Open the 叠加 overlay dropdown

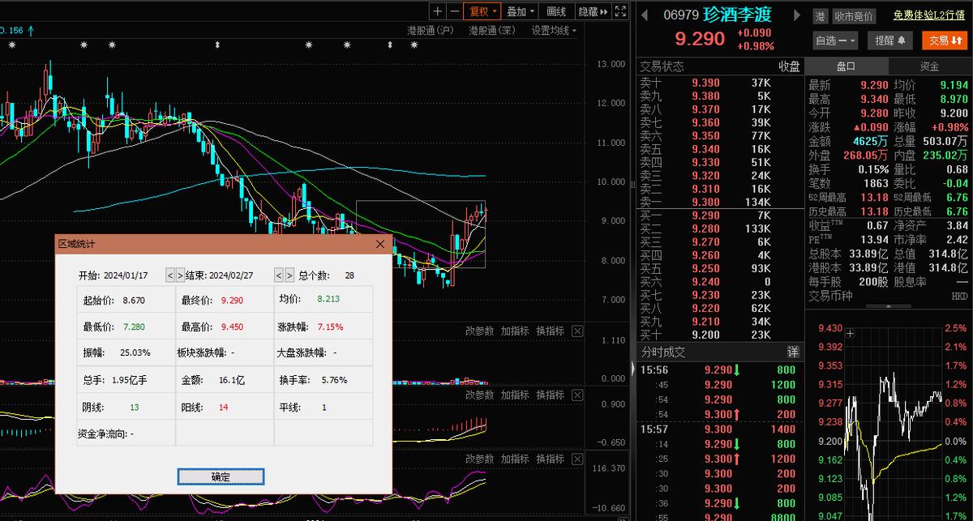(x=520, y=11)
